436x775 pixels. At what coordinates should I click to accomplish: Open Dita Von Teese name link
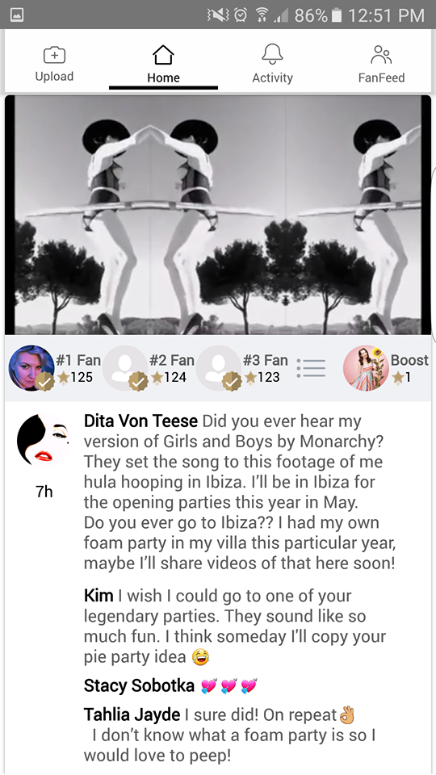(140, 421)
